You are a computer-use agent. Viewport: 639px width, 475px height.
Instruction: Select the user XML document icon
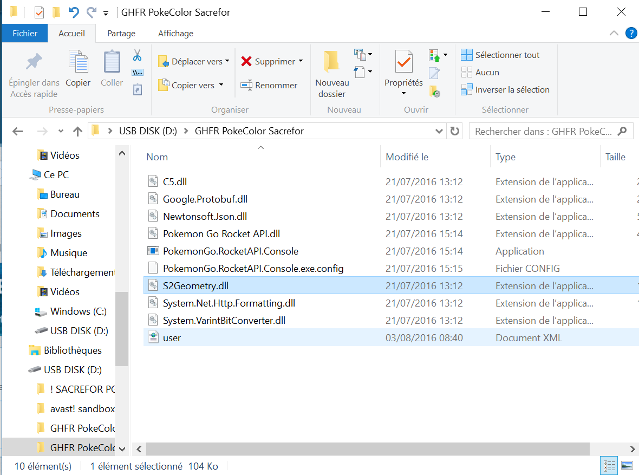(x=153, y=337)
